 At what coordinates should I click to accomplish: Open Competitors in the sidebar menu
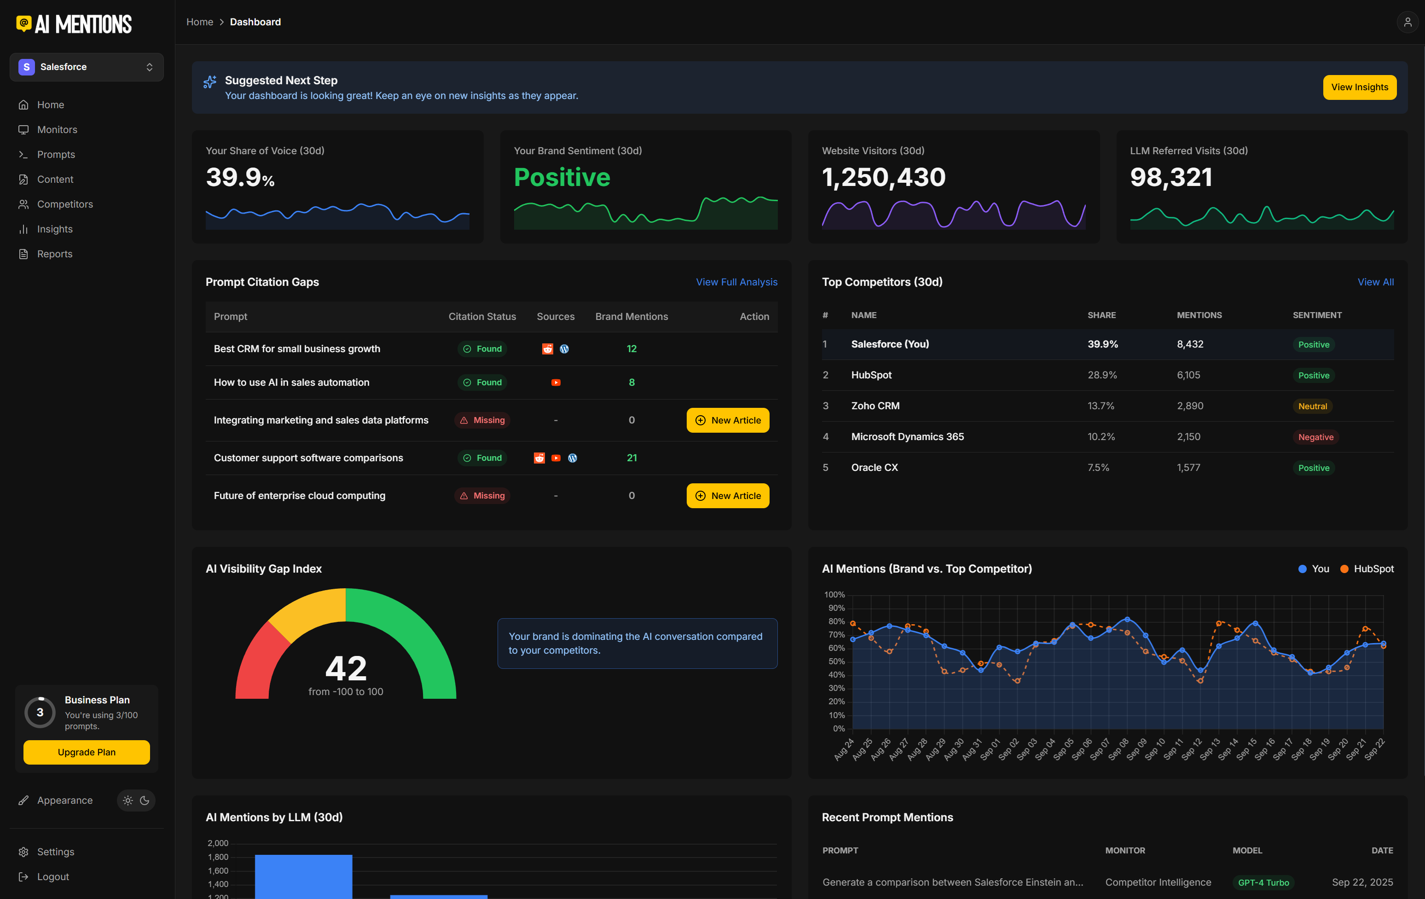(64, 204)
